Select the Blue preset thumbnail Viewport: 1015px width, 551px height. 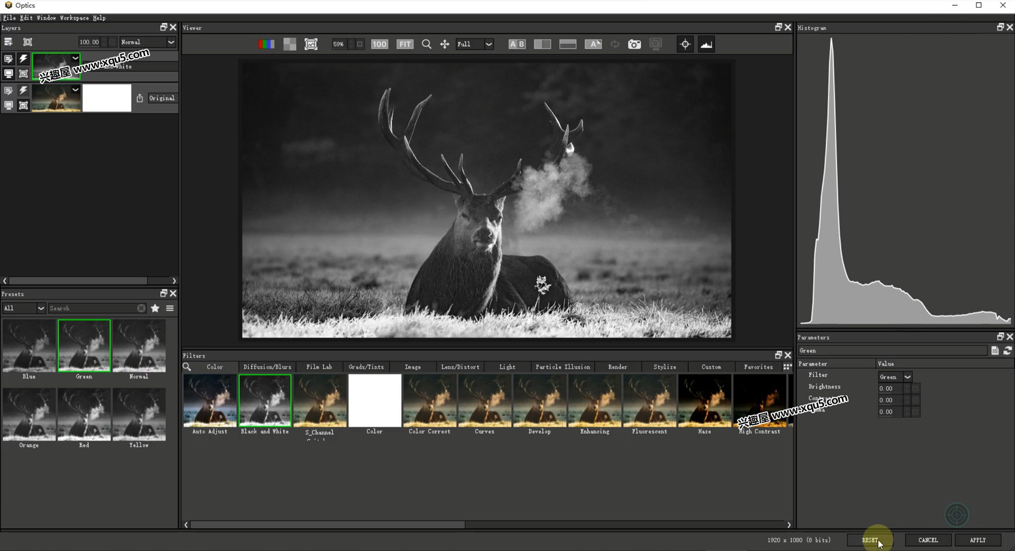[x=29, y=345]
